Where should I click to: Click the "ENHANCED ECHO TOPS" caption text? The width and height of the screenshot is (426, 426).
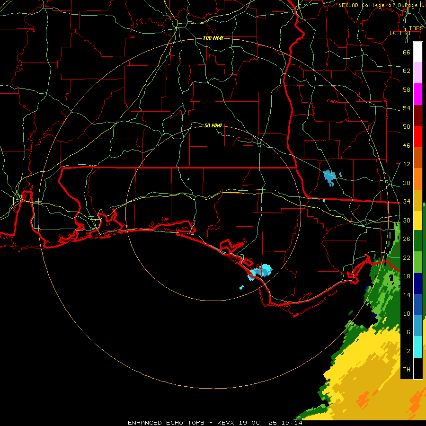[x=166, y=423]
